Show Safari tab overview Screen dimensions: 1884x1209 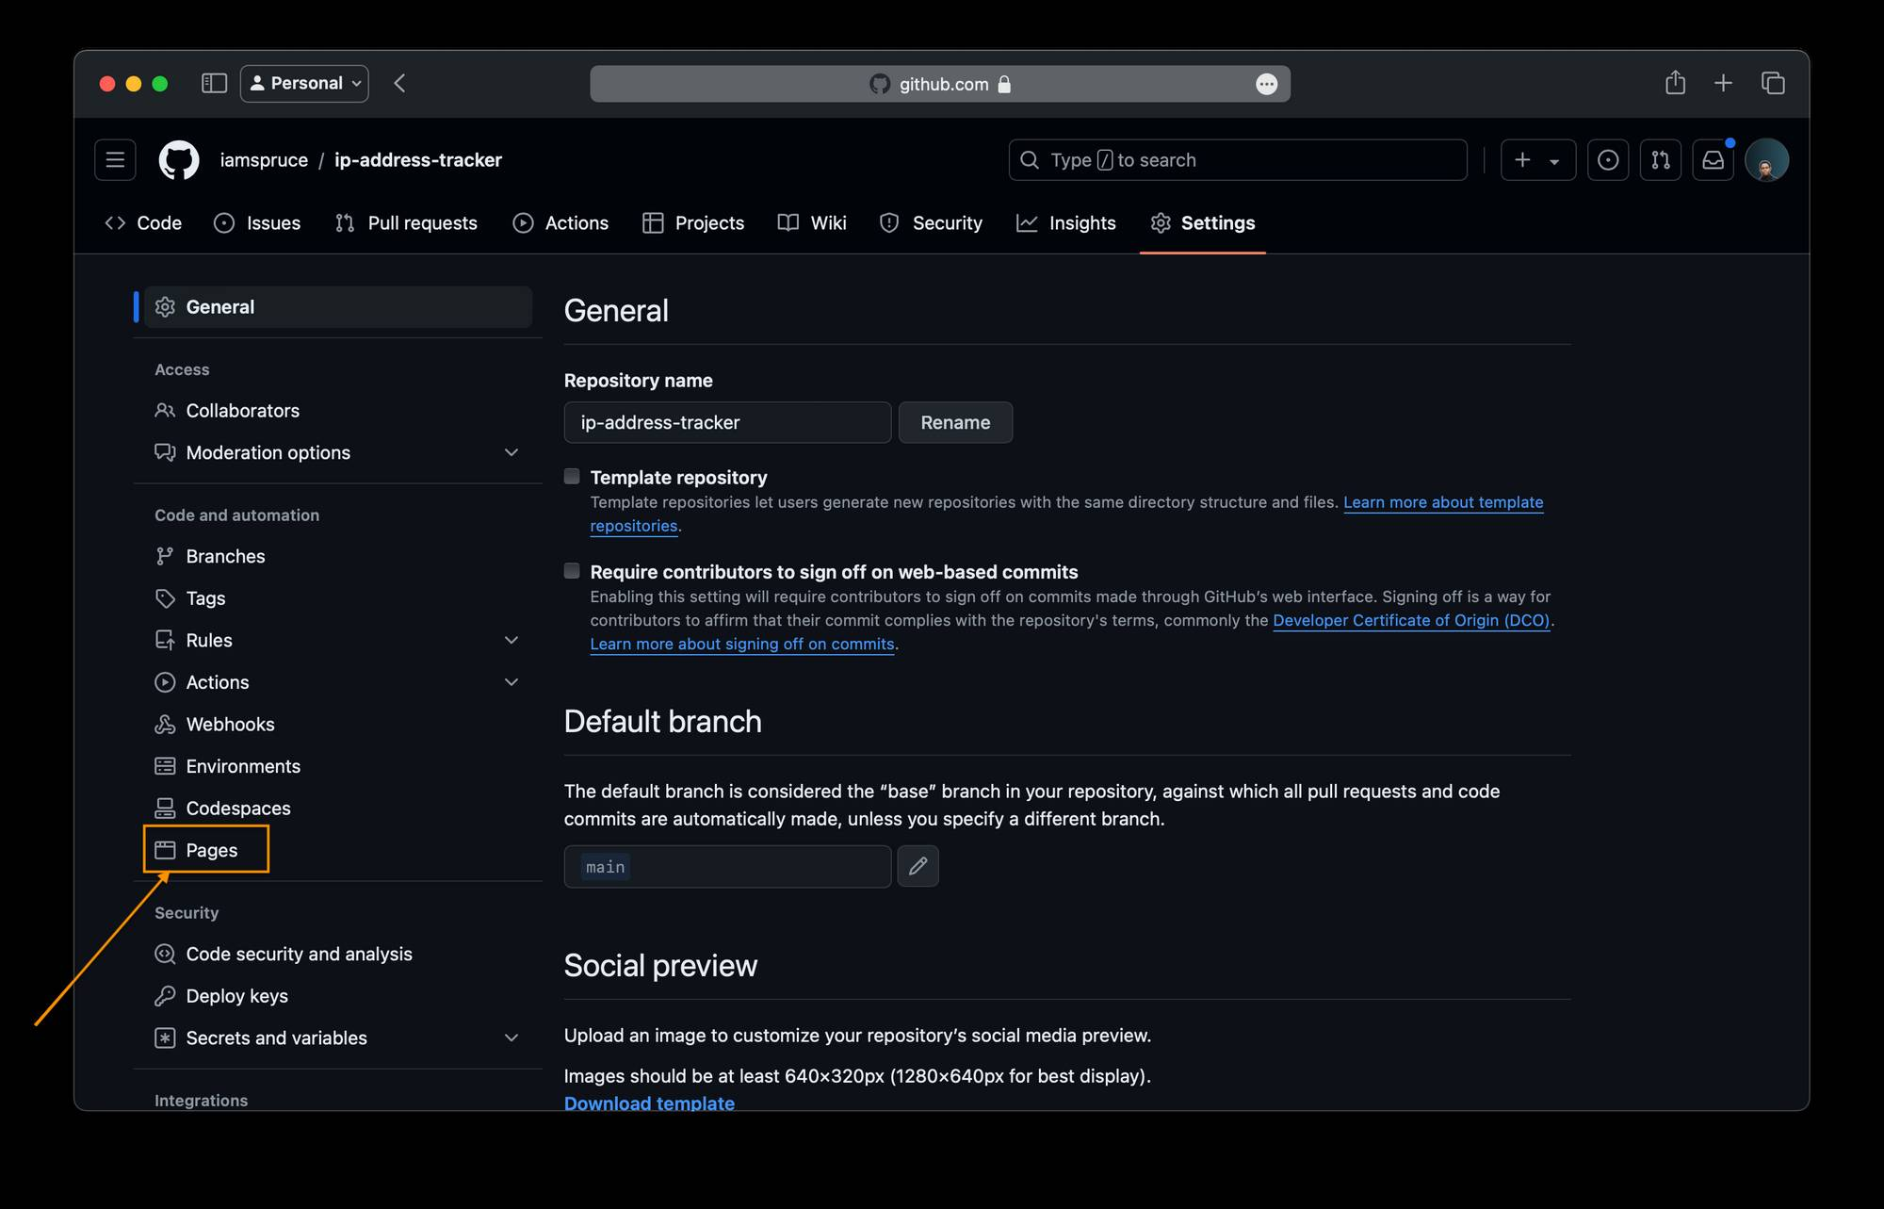click(x=1773, y=83)
